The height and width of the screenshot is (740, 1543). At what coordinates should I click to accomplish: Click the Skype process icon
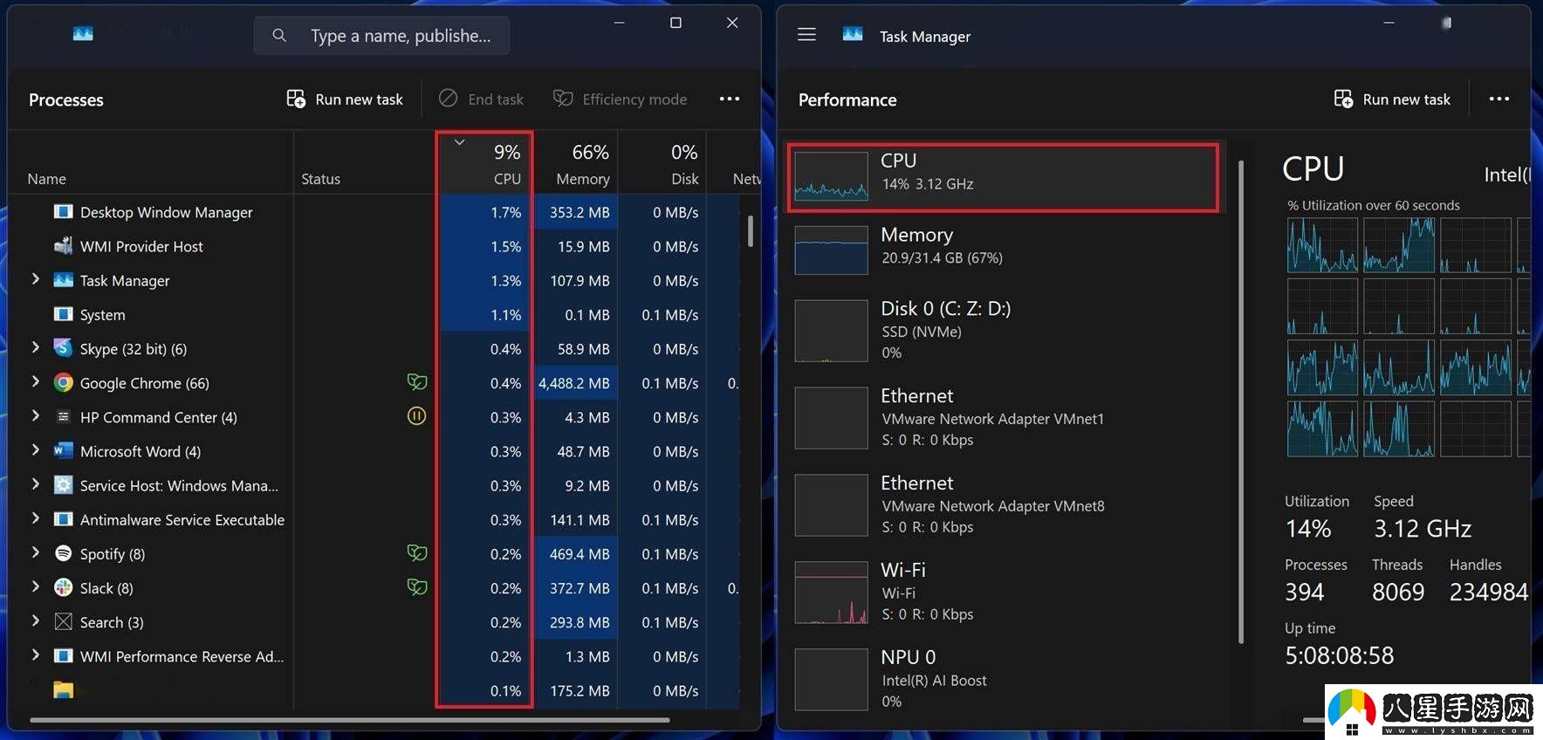click(x=63, y=348)
